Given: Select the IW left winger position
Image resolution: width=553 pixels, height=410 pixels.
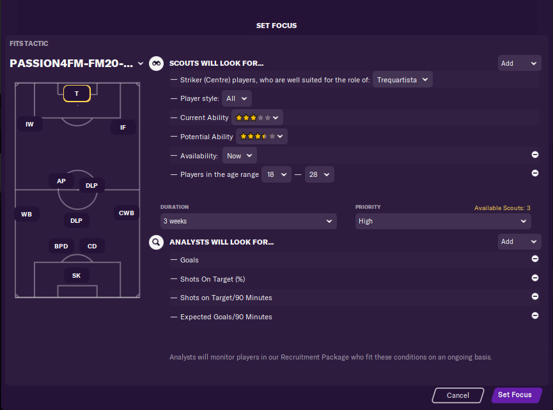Looking at the screenshot, I should pos(29,124).
